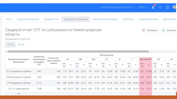Click the 1158 students cell
177x99 pixels.
pos(39,89)
